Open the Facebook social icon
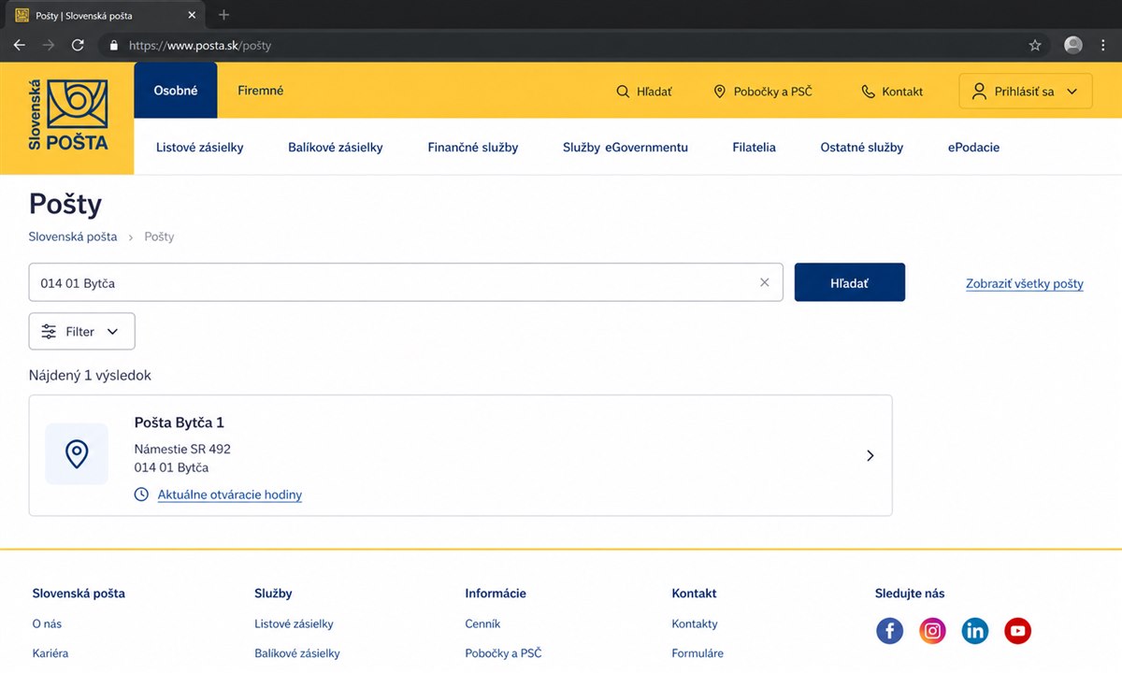Viewport: 1122px width, 673px height. [889, 631]
